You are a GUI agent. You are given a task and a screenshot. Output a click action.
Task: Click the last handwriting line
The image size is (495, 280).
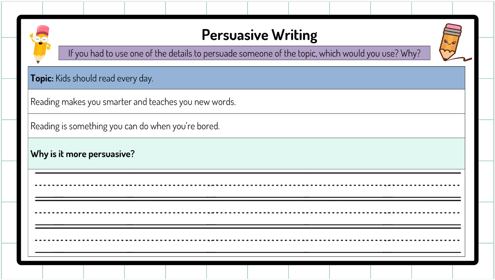point(247,240)
